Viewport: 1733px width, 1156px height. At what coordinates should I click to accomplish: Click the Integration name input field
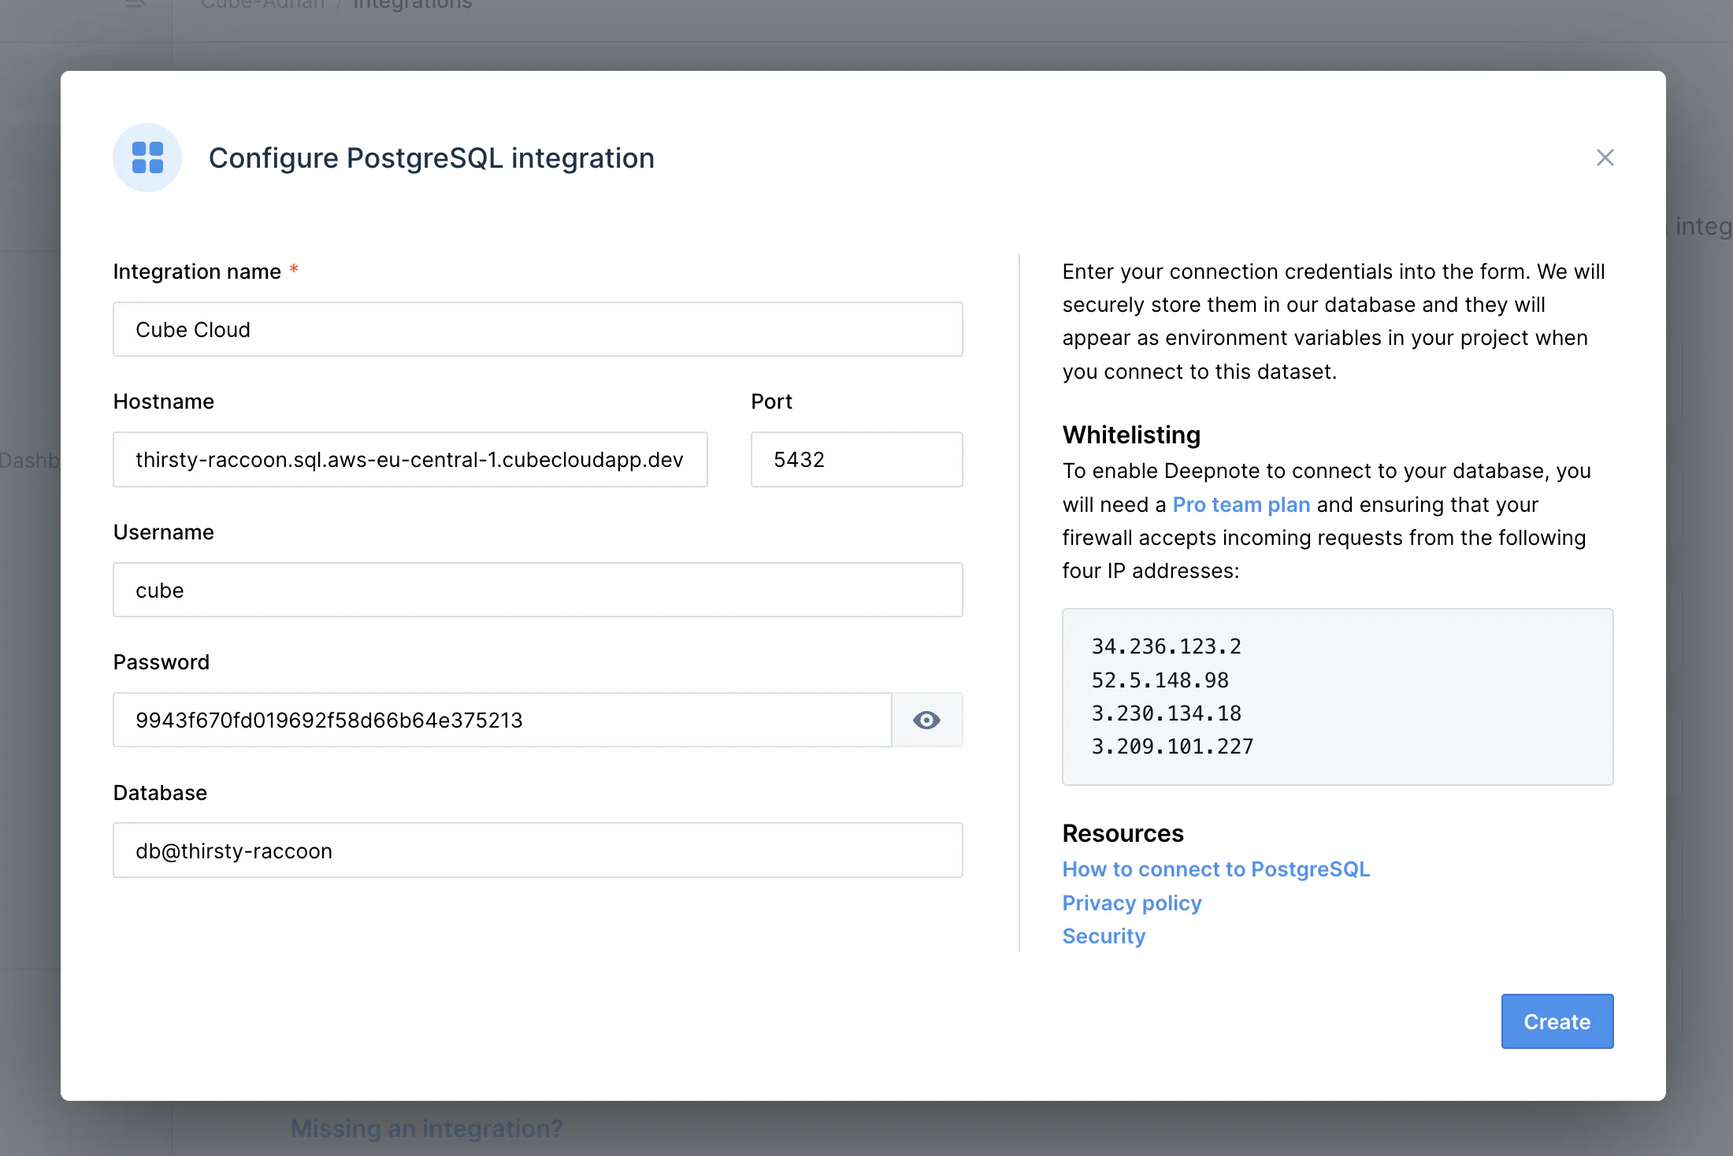tap(537, 329)
